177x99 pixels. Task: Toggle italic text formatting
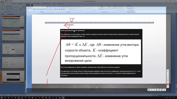36,9
